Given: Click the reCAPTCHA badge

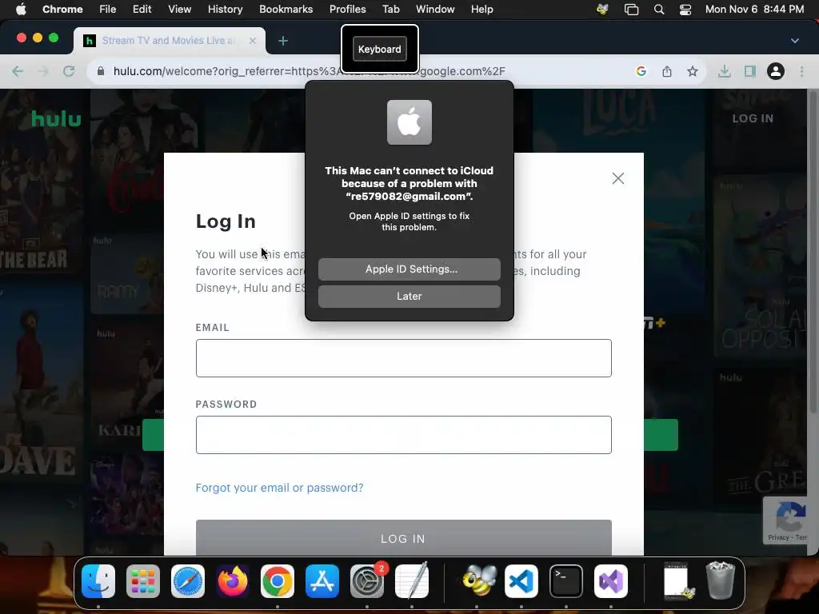Looking at the screenshot, I should click(787, 520).
